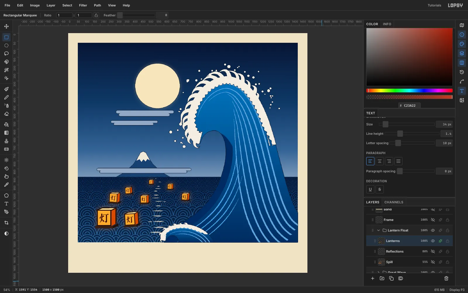Select the Pencil tool
Image resolution: width=468 pixels, height=293 pixels.
point(6,97)
